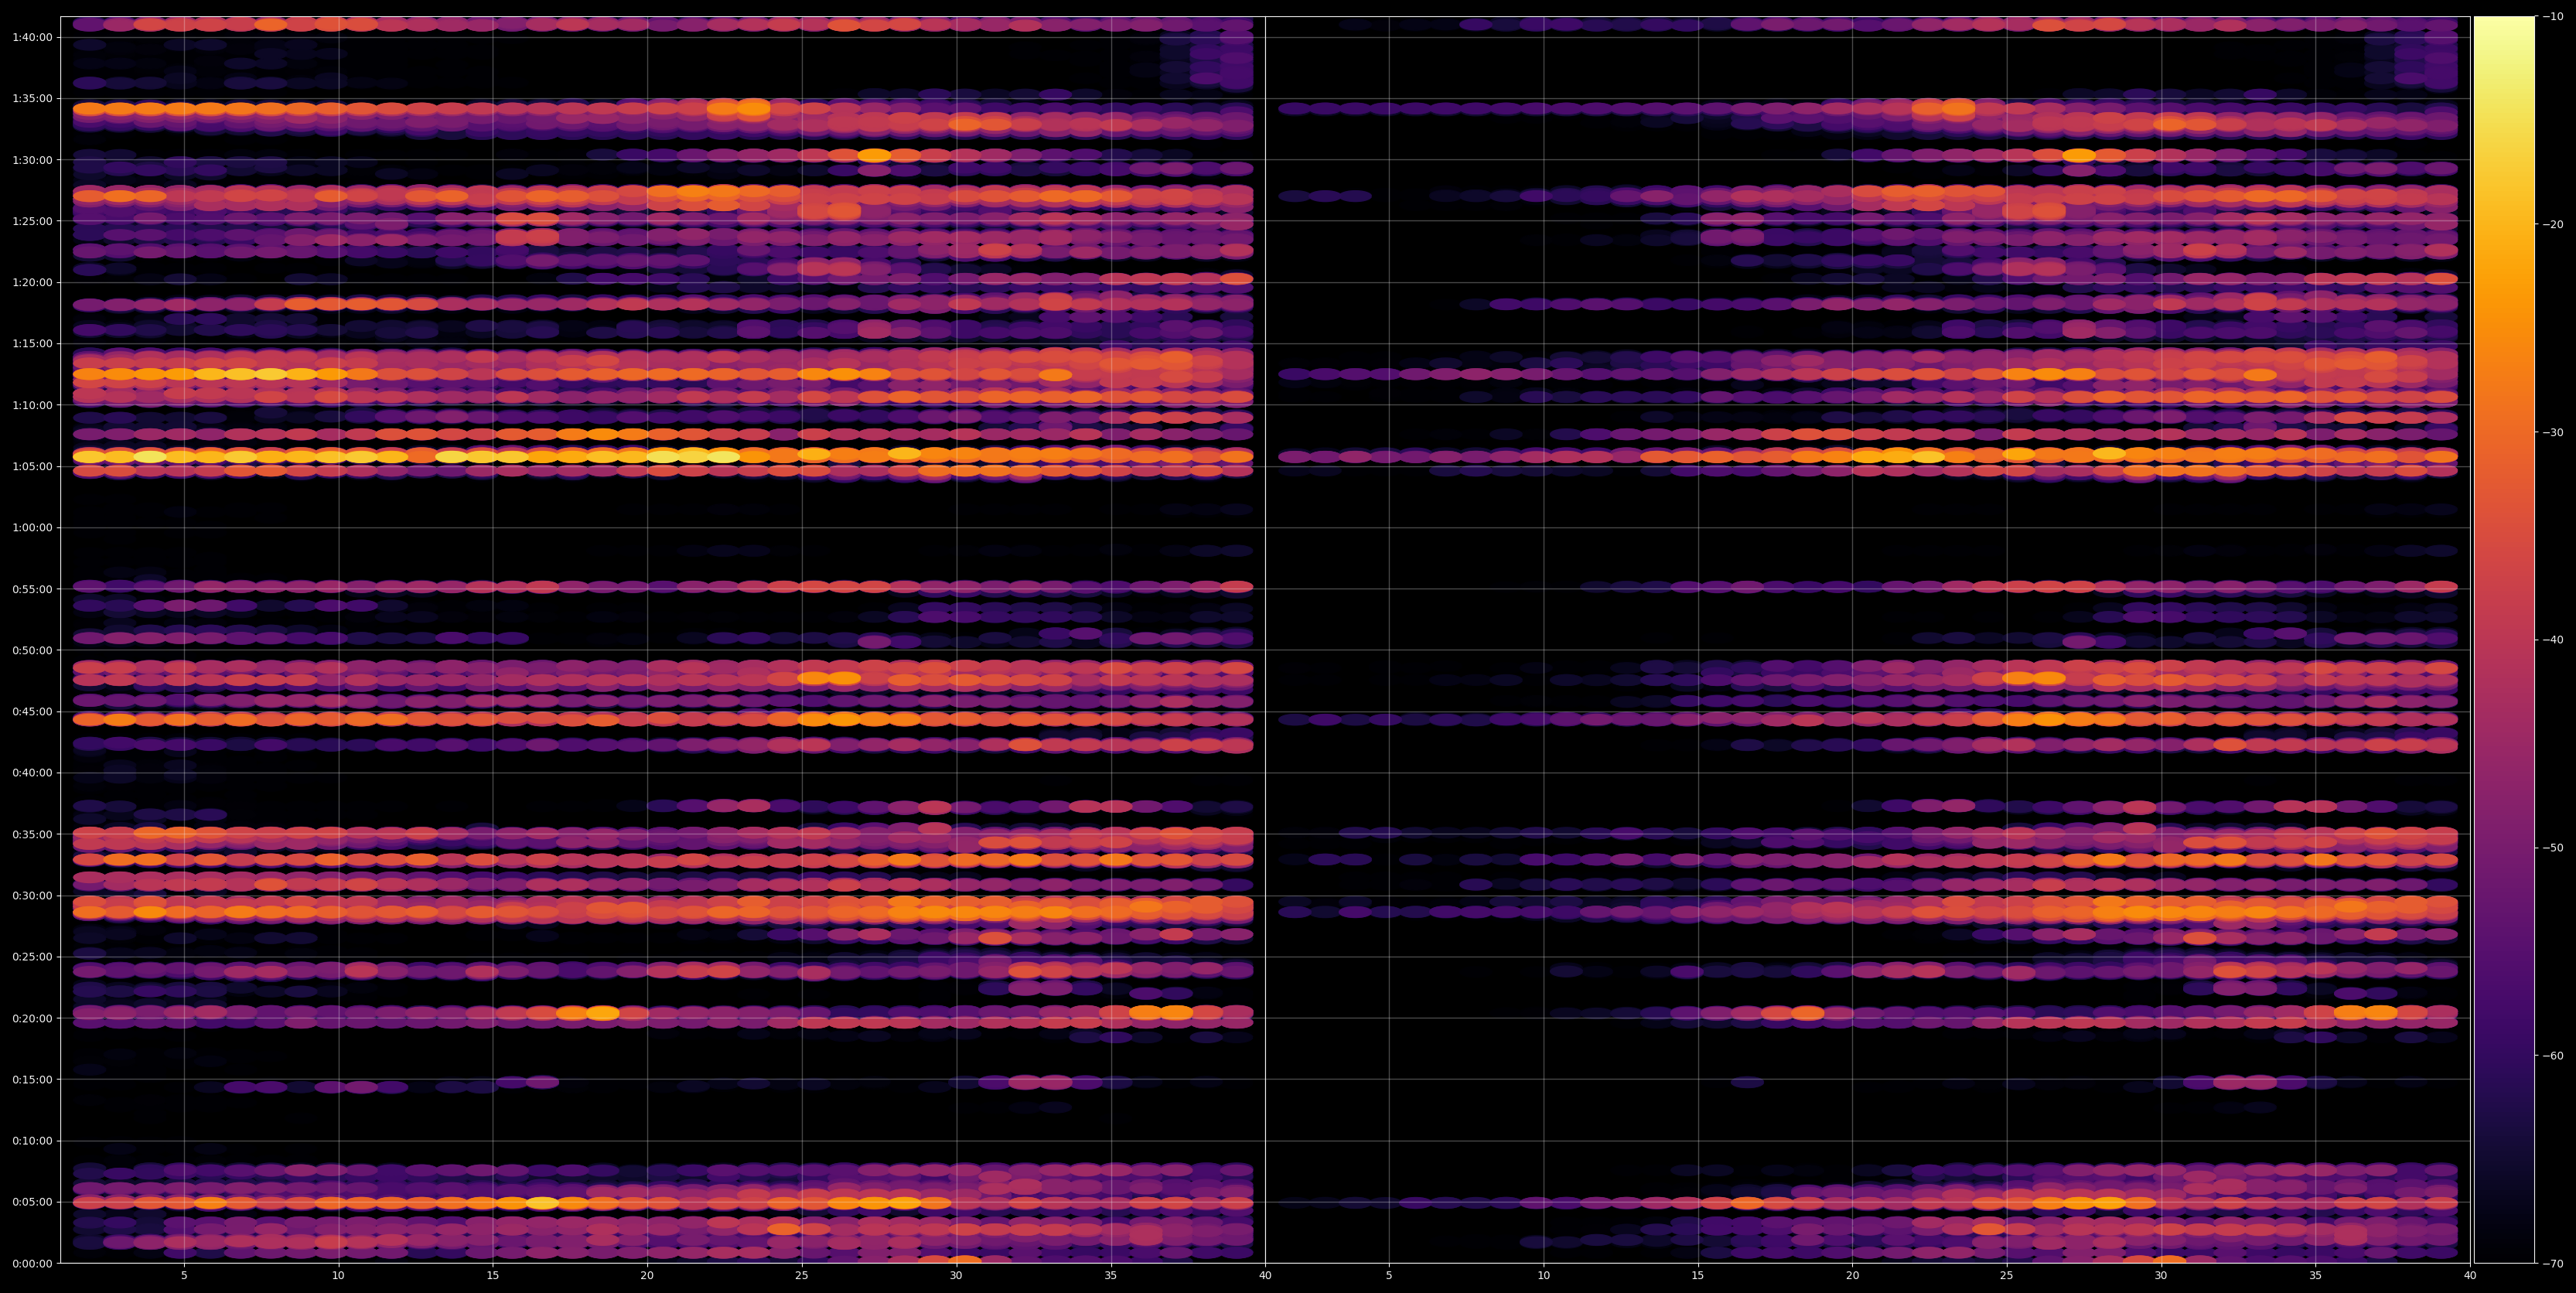
Task: Click the 0:35:00 y-axis time label
Action: coord(32,835)
